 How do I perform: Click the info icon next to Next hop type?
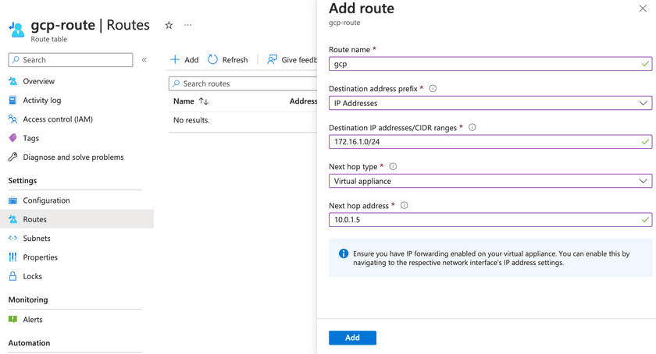coord(393,167)
